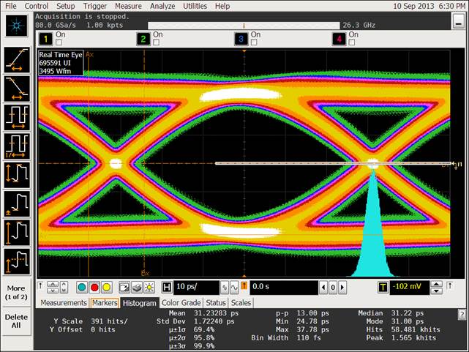Click the channel 4 red number button
The image size is (469, 352).
pos(339,39)
